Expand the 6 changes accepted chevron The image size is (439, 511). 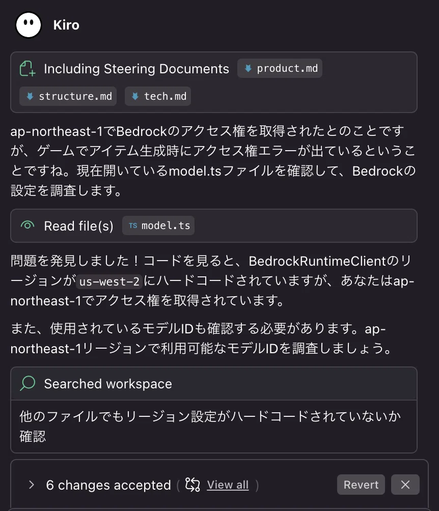click(x=31, y=485)
